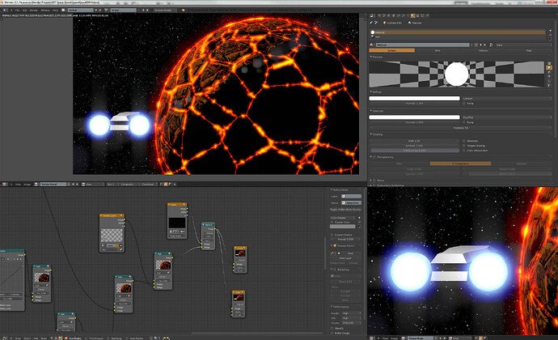Viewport: 558px width, 340px height.
Task: Open the CookTorr specular shader dropdown
Action: pyautogui.click(x=507, y=117)
